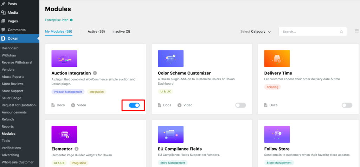Click Video play icon on Auction Integration card
Screen dimensions: 360x167
73,105
